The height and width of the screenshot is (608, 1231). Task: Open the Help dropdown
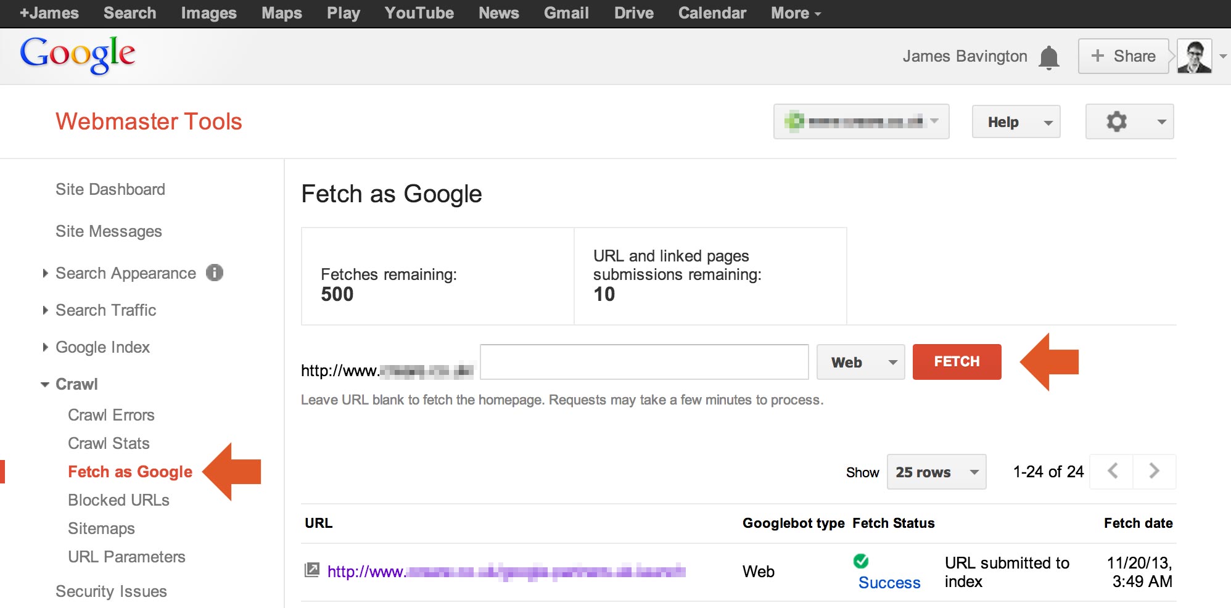point(1016,122)
